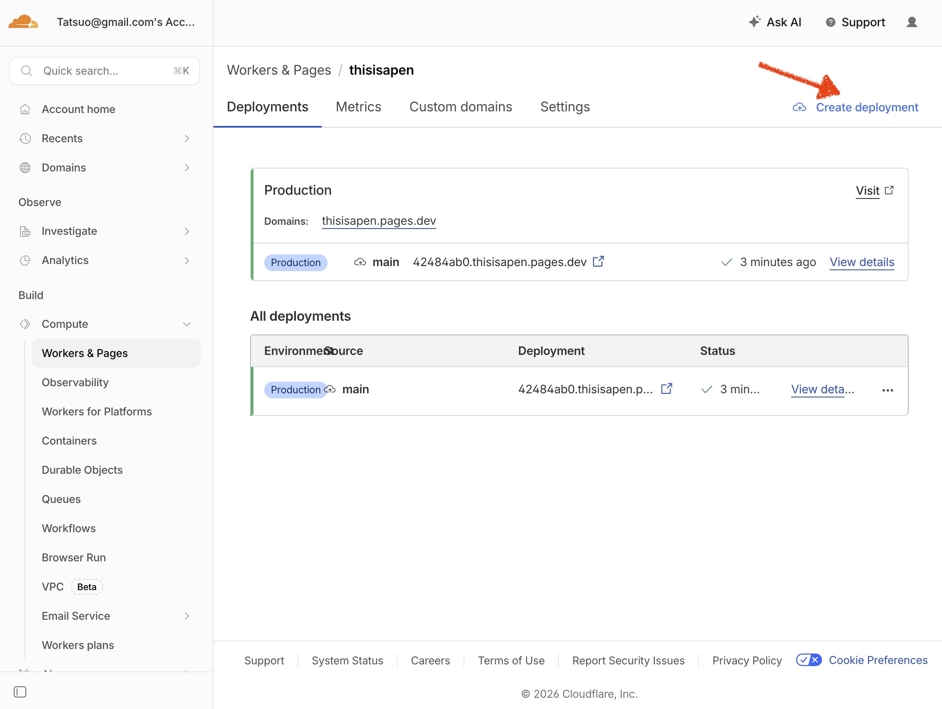Go to Workers & Pages breadcrumb
The image size is (942, 709).
[278, 70]
